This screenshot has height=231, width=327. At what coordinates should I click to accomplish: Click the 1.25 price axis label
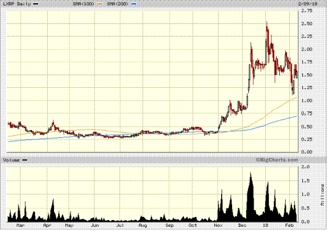pyautogui.click(x=307, y=88)
